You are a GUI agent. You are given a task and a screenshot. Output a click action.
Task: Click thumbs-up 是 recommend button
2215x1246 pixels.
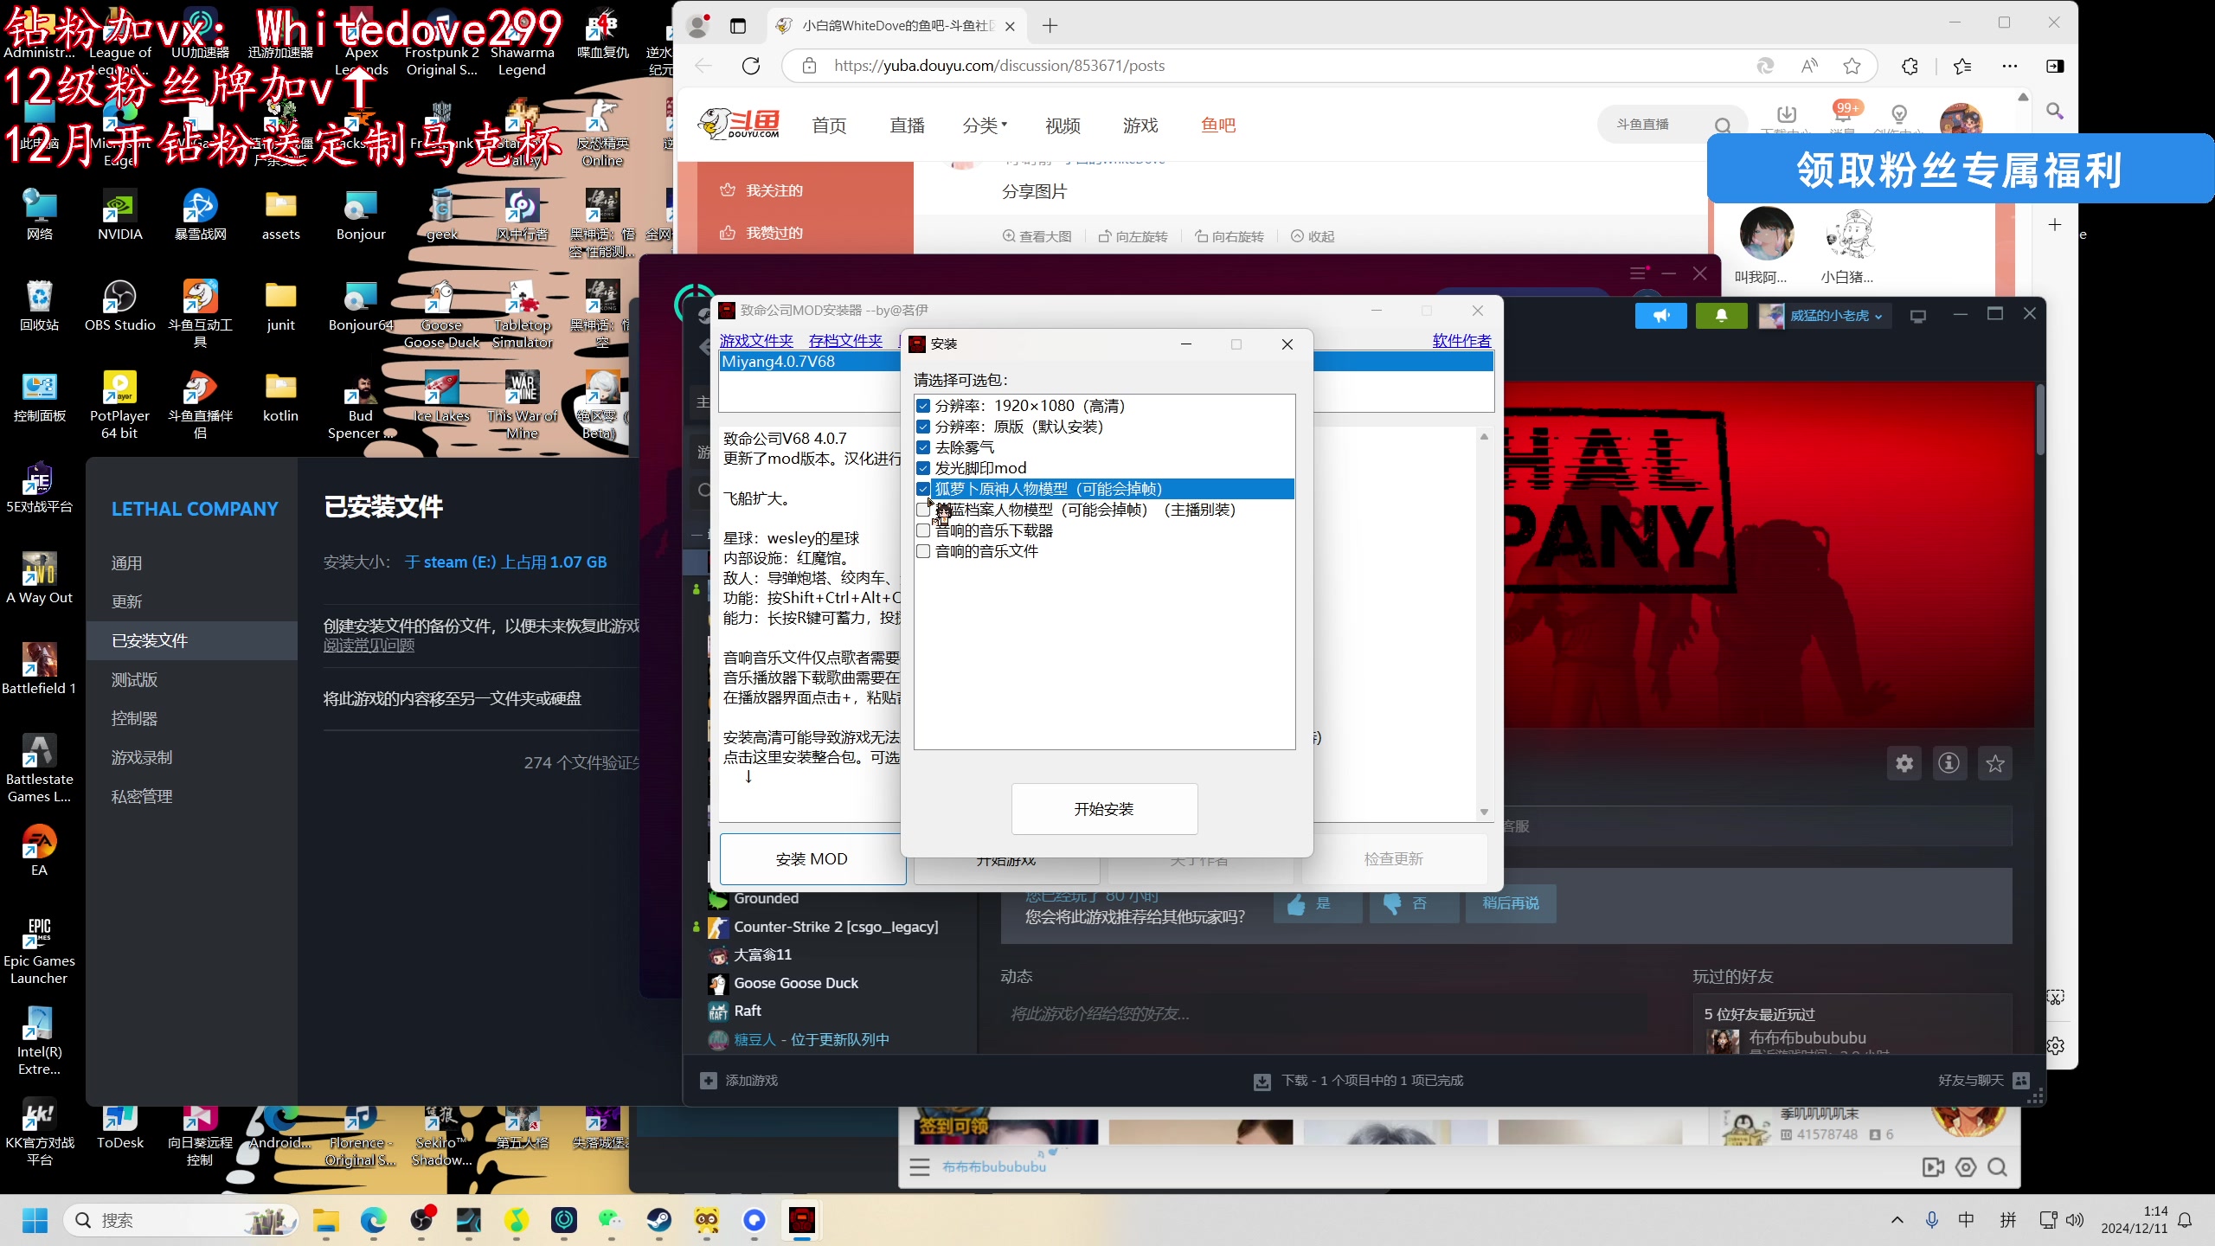[x=1318, y=904]
